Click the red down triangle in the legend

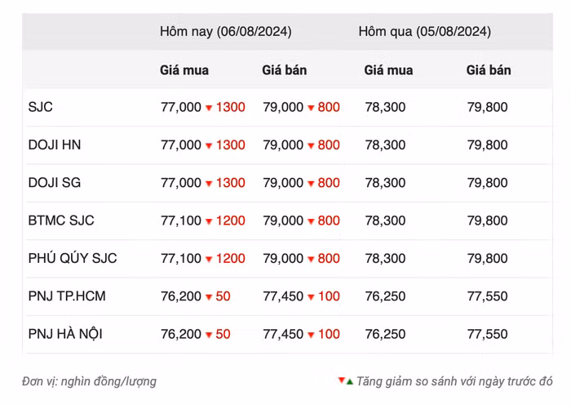(x=341, y=381)
